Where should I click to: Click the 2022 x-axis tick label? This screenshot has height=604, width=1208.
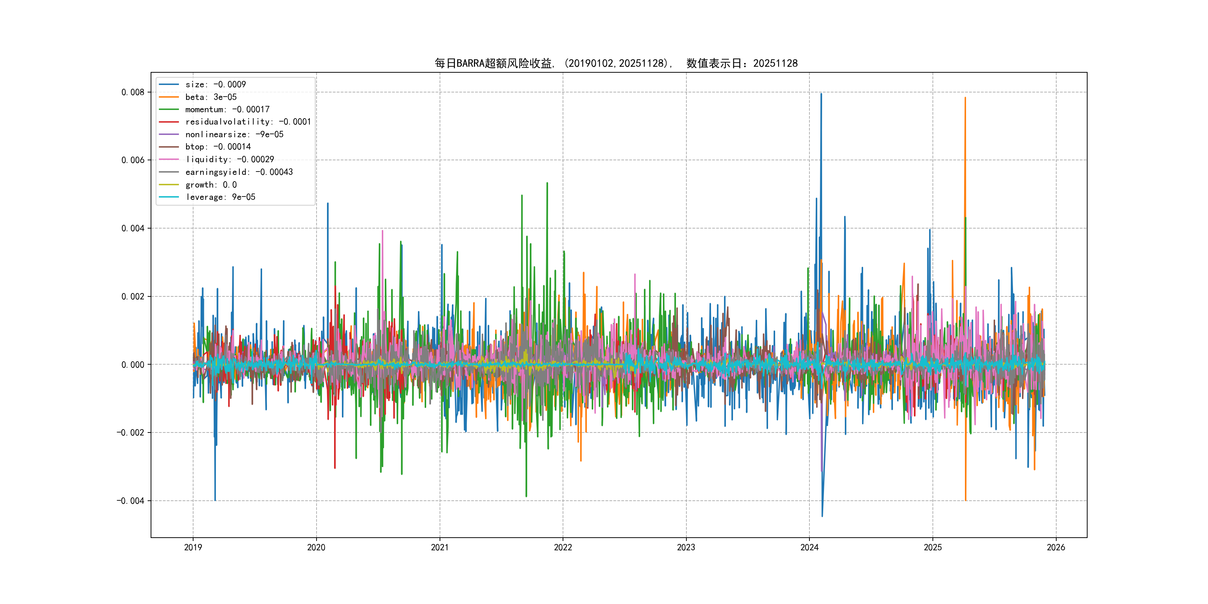(563, 547)
